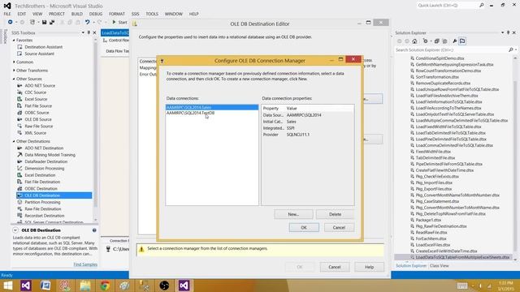Screen dimensions: 520x292
Task: Open the VIEW menu
Action: click(37, 14)
